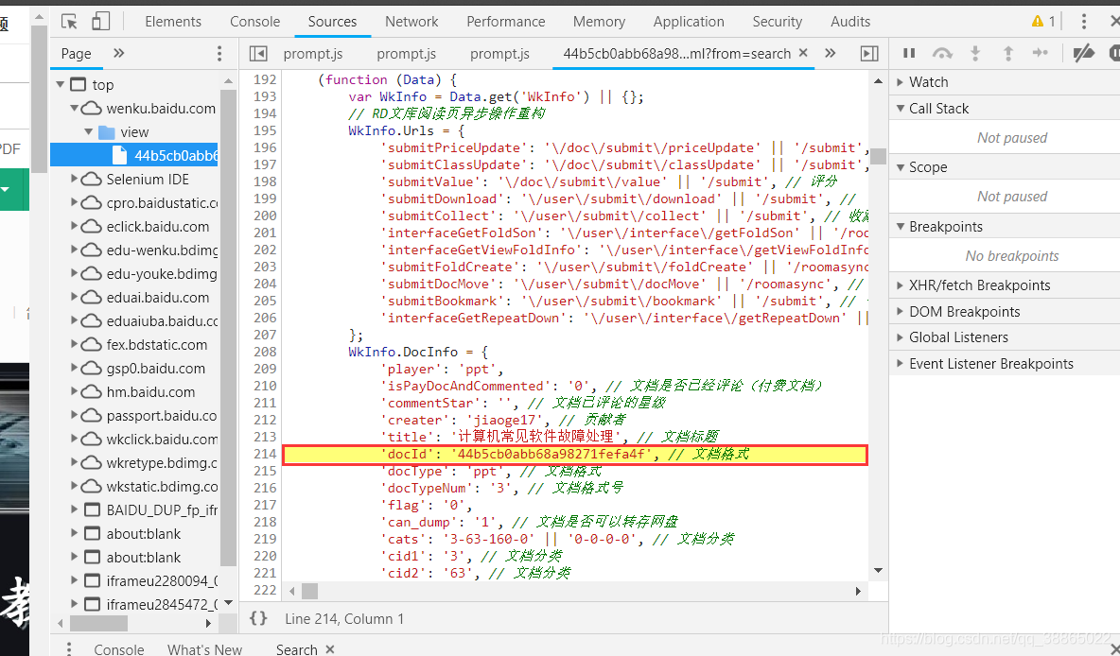Image resolution: width=1120 pixels, height=656 pixels.
Task: Hide the debugger sidebar icon
Action: 869,54
